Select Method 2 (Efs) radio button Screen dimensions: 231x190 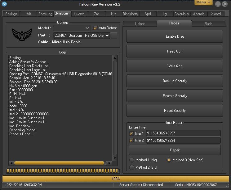click(131, 167)
